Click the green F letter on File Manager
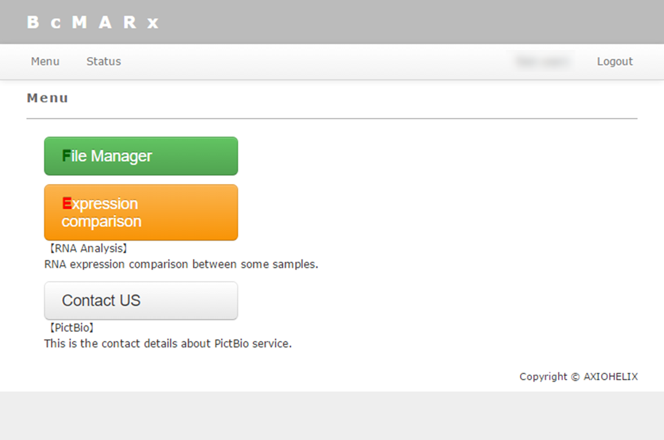This screenshot has width=664, height=440. point(66,156)
